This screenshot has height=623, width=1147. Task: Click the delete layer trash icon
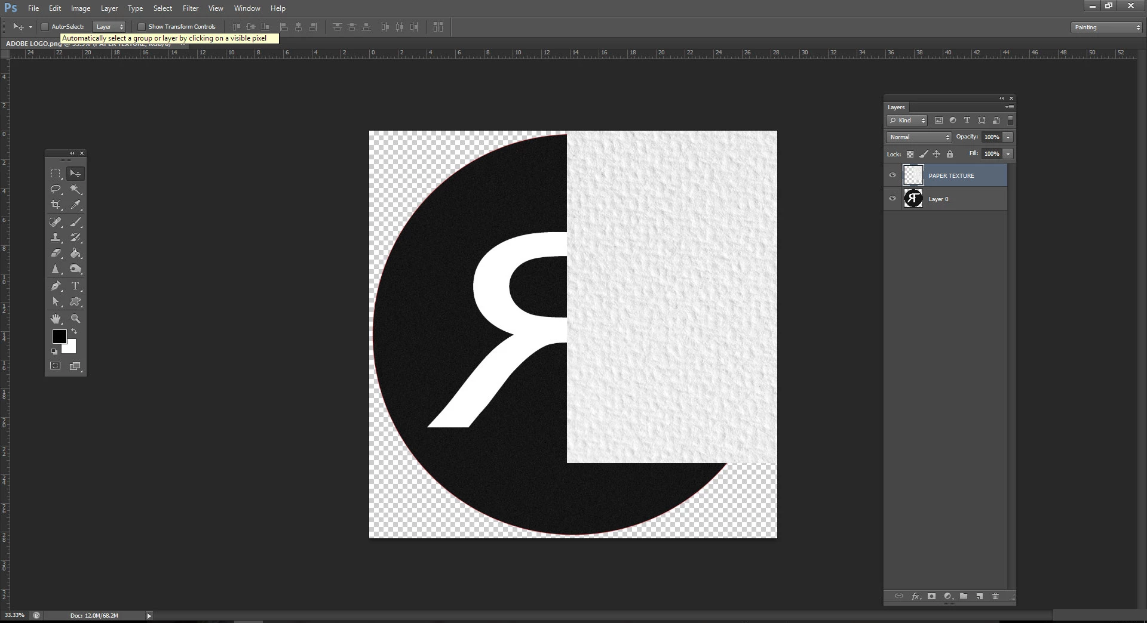point(995,596)
